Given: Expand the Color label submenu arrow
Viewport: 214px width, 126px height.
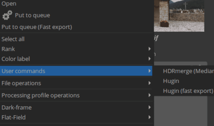Looking at the screenshot, I should [x=150, y=59].
